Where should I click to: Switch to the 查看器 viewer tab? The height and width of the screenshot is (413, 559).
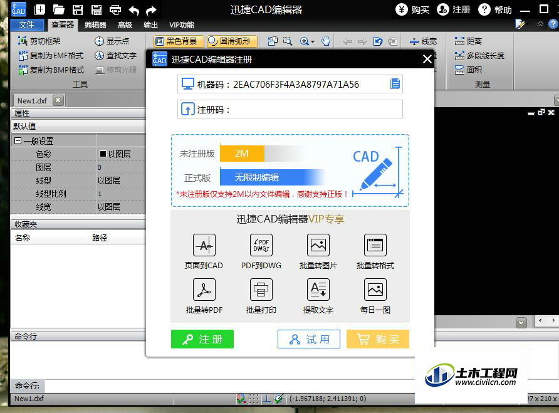click(63, 24)
